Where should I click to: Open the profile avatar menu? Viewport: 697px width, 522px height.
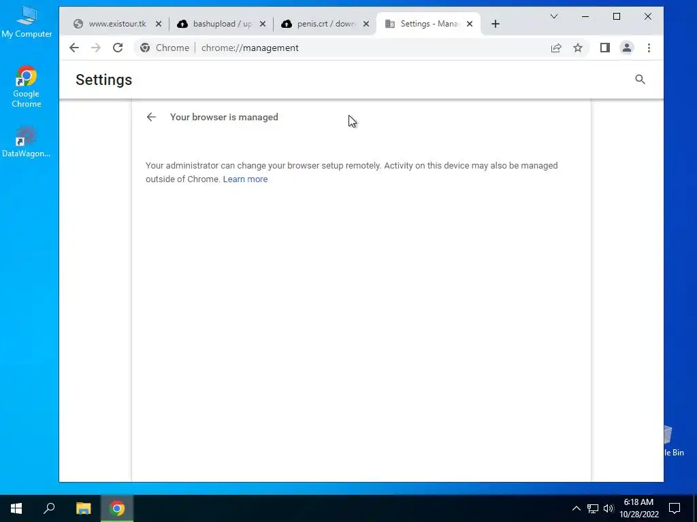[x=627, y=48]
